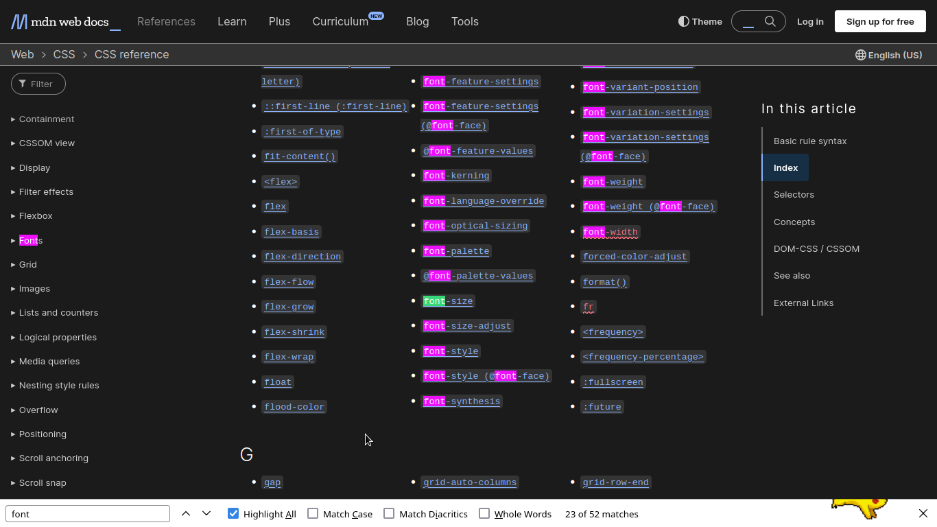This screenshot has width=937, height=527.
Task: Click the search magnifier icon
Action: pyautogui.click(x=770, y=21)
